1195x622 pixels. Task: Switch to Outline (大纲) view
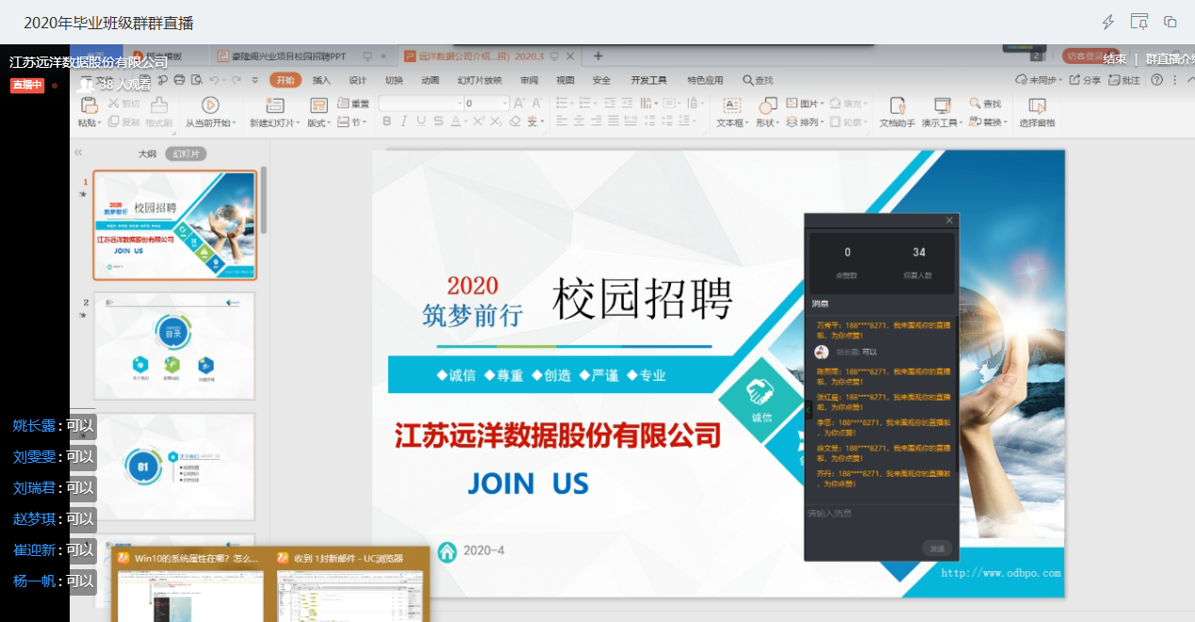147,154
